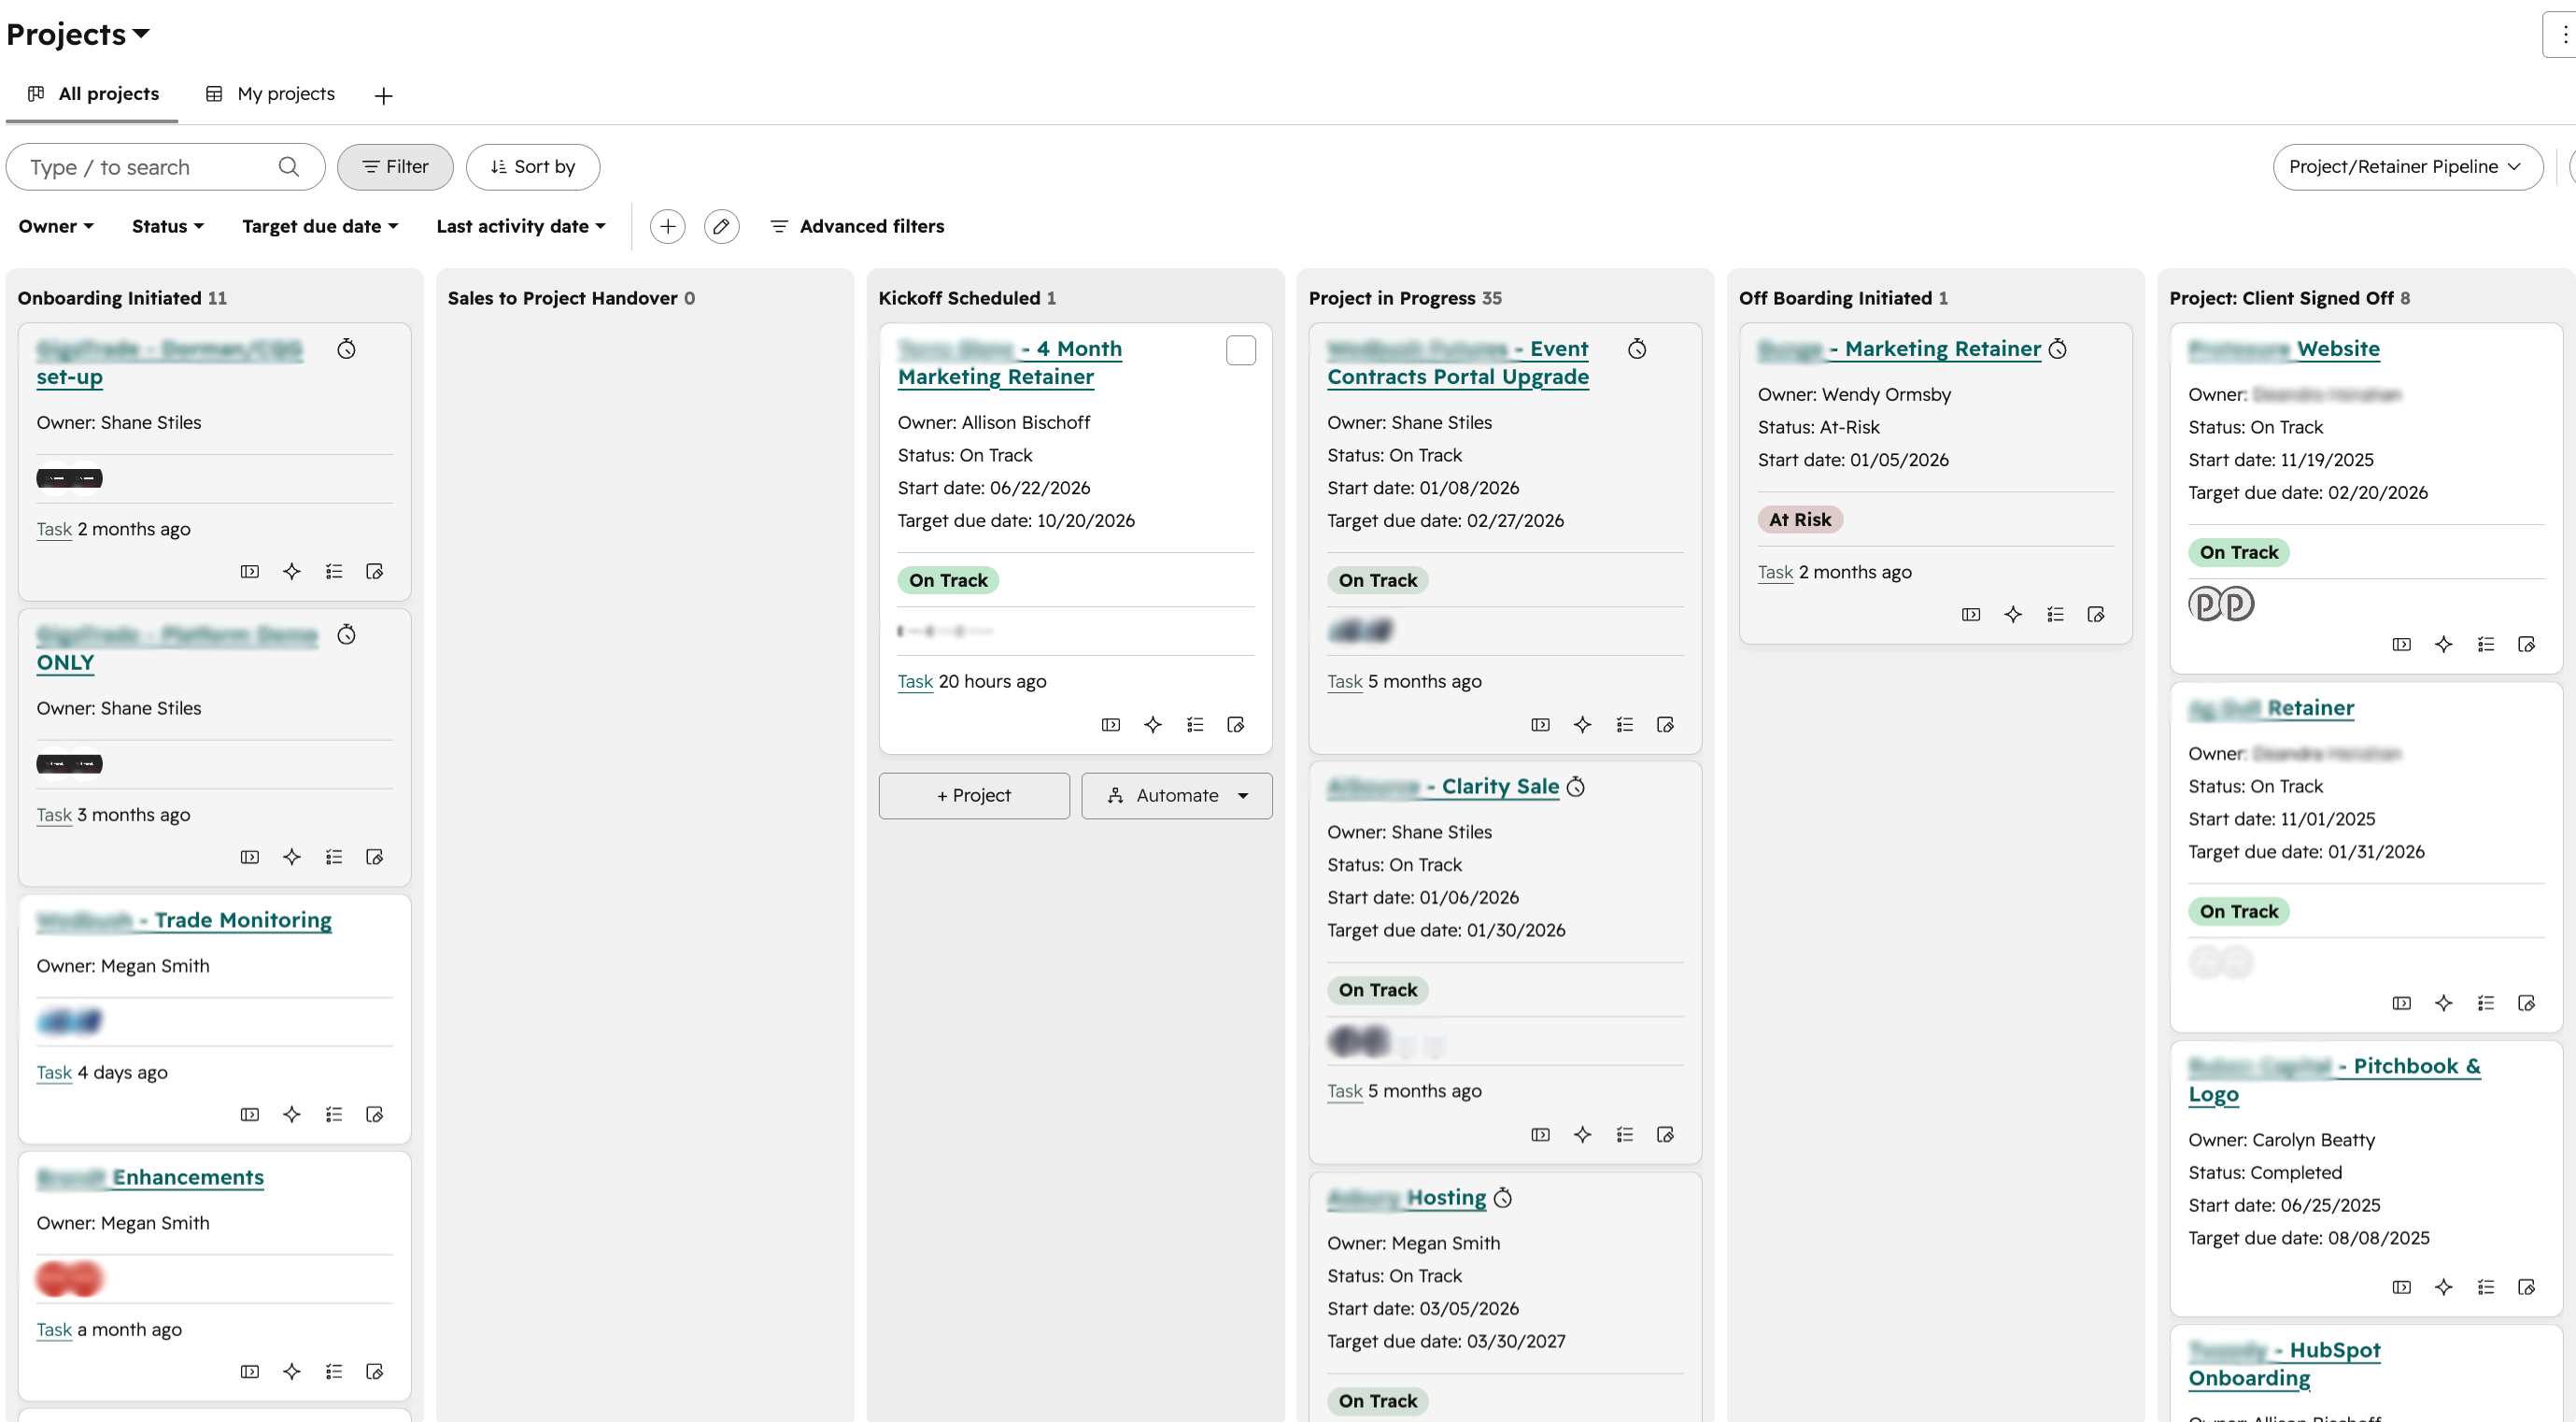Click the PP avatar logo on the Website card
The height and width of the screenshot is (1422, 2576).
(x=2221, y=604)
